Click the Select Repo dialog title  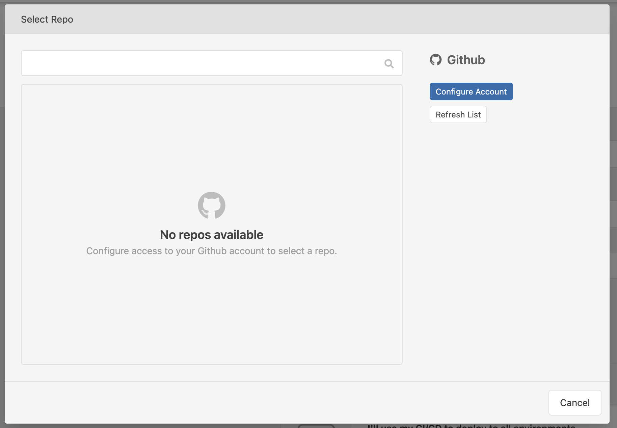pyautogui.click(x=47, y=19)
